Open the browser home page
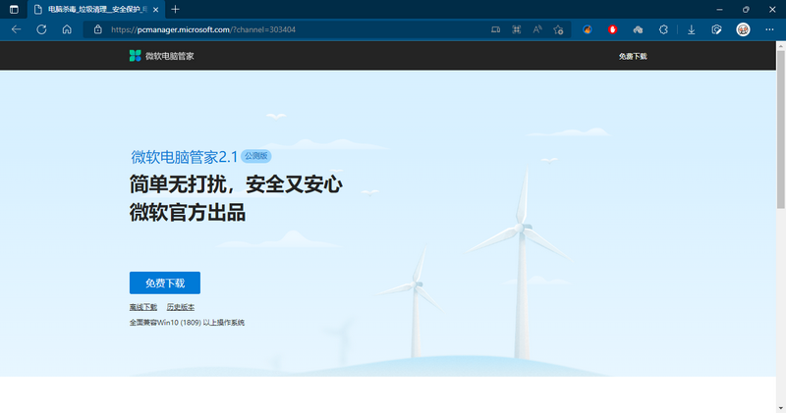Image resolution: width=786 pixels, height=413 pixels. pos(67,29)
